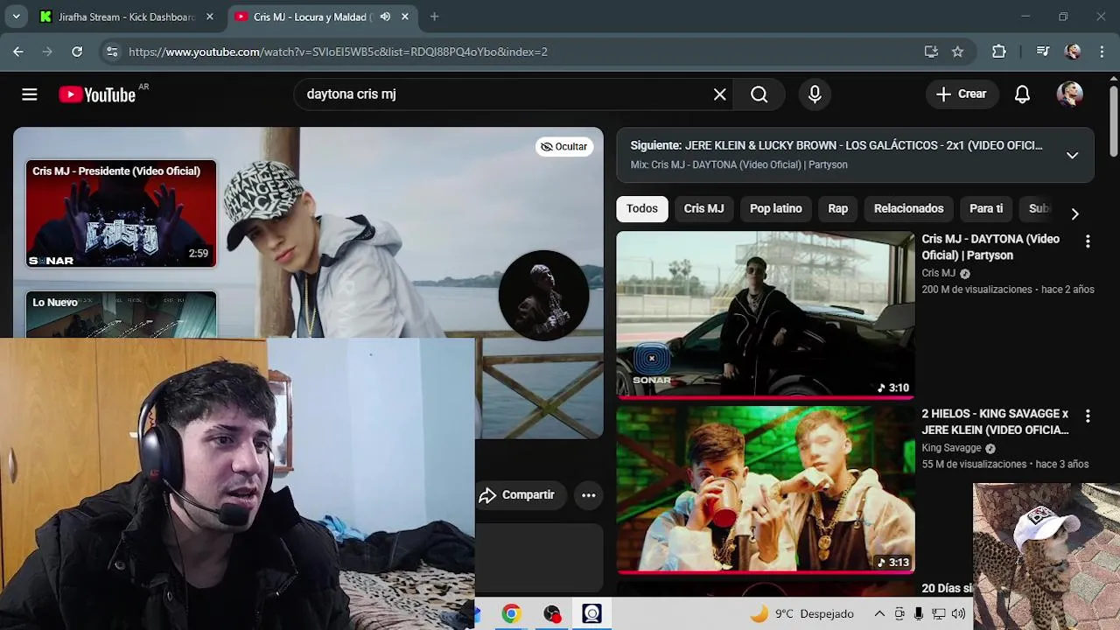Click the 'Mix: Cris MJ - DAYTONA' subtitle
Image resolution: width=1120 pixels, height=630 pixels.
point(738,164)
